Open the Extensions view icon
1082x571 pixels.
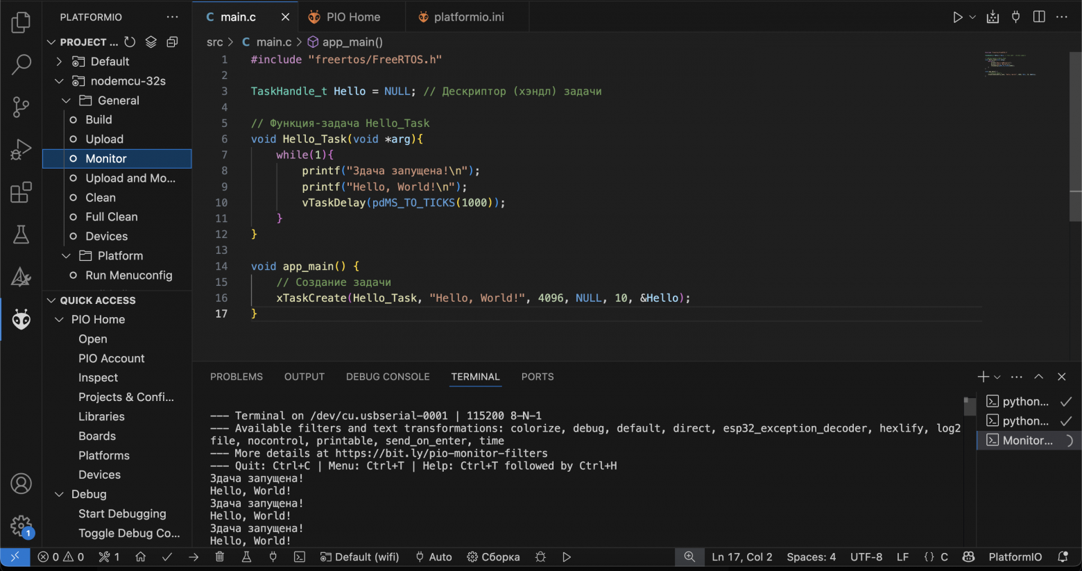click(22, 192)
